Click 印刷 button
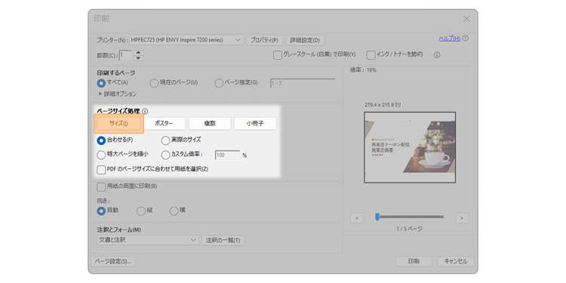The height and width of the screenshot is (283, 566). (414, 261)
